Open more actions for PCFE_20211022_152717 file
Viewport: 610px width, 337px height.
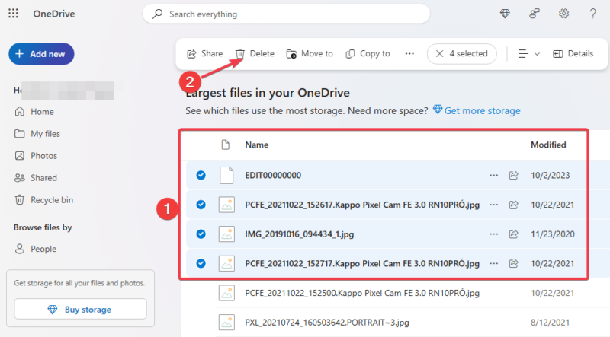coord(493,264)
